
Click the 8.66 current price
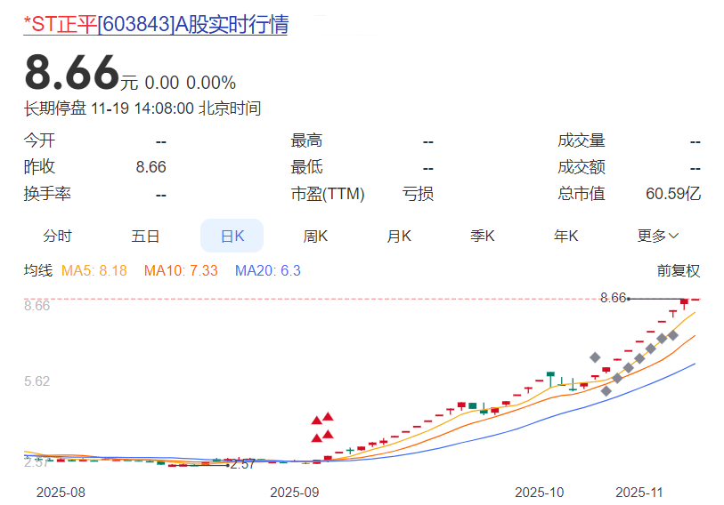click(72, 73)
